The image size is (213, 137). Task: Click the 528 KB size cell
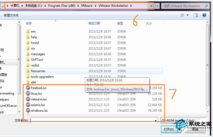[x=157, y=99]
